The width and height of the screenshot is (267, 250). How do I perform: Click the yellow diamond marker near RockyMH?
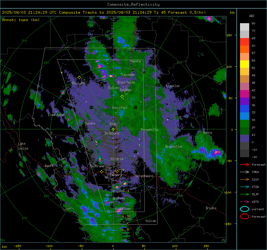79,78
